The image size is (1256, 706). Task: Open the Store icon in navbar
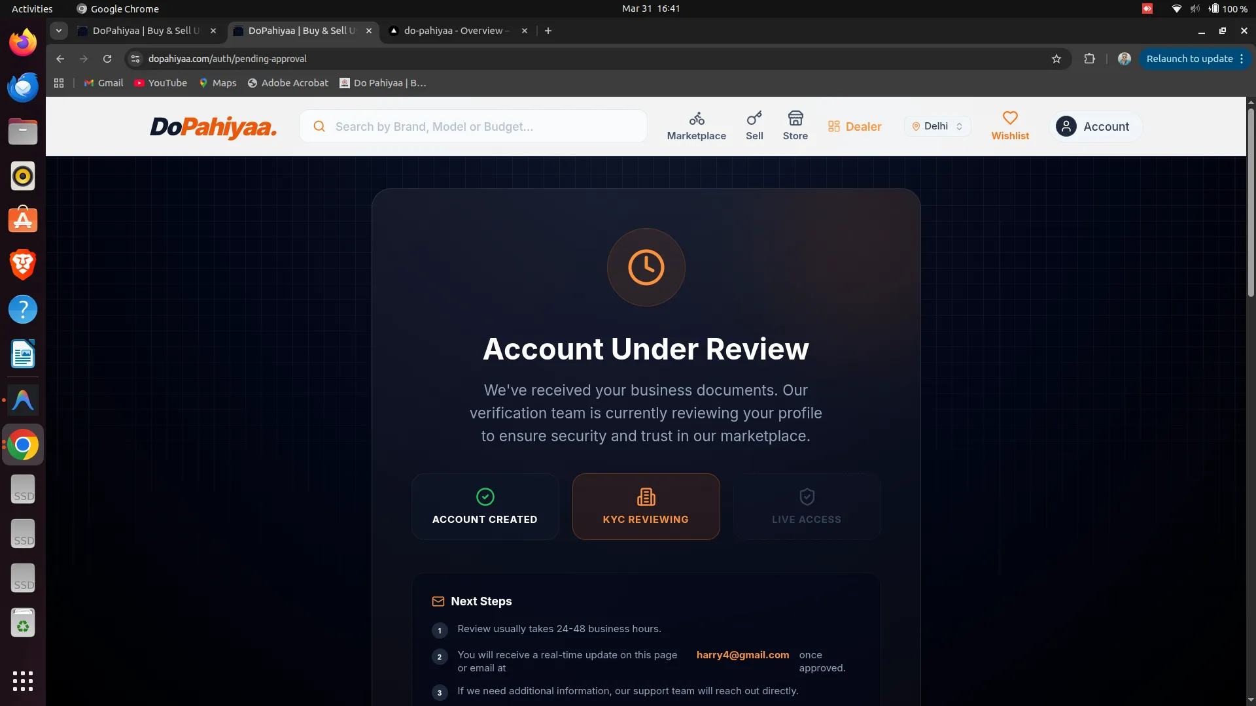(795, 119)
